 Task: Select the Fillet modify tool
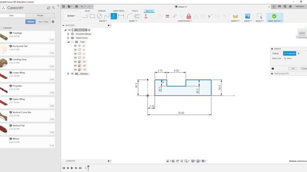tap(130, 16)
